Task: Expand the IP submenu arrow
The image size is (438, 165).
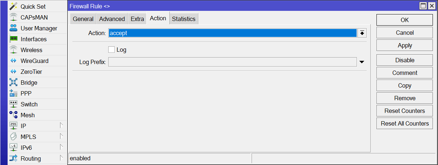Action: pyautogui.click(x=62, y=126)
